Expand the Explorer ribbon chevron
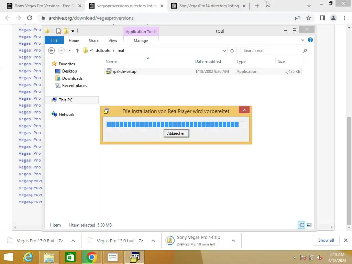 coord(302,40)
